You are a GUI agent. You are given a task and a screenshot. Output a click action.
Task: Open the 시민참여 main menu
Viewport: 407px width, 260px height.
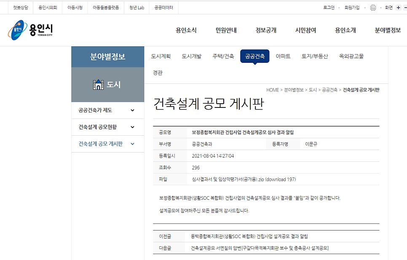(x=306, y=30)
